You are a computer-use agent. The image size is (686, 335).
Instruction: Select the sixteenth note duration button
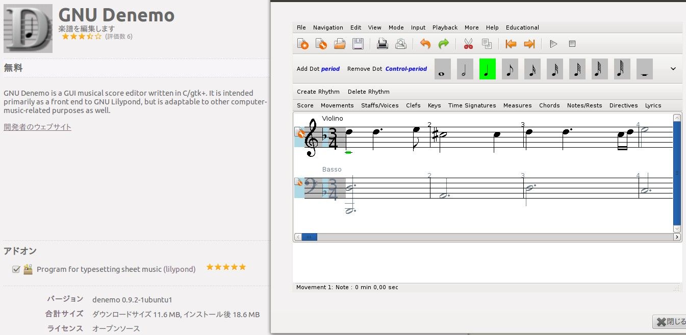pos(532,69)
